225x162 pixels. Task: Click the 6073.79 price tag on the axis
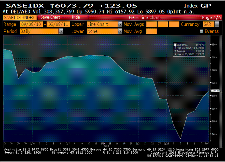pyautogui.click(x=215, y=91)
